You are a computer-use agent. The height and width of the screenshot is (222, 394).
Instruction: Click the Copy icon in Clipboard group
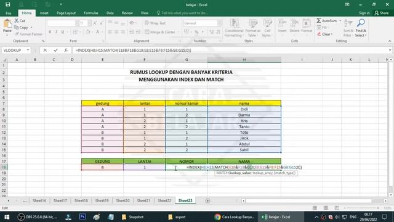17,27
